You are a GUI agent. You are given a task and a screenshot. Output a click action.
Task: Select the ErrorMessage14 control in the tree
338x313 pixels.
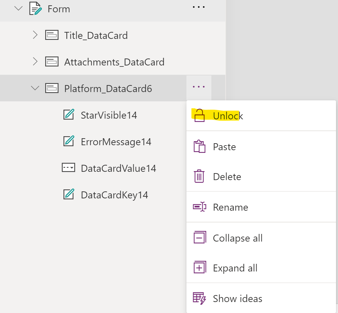coord(116,142)
